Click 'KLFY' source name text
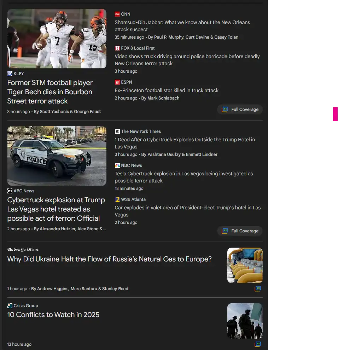 coord(18,73)
